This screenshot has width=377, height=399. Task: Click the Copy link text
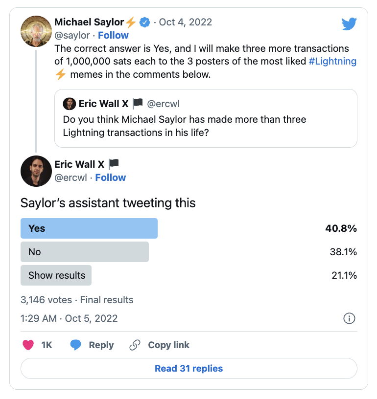(168, 345)
